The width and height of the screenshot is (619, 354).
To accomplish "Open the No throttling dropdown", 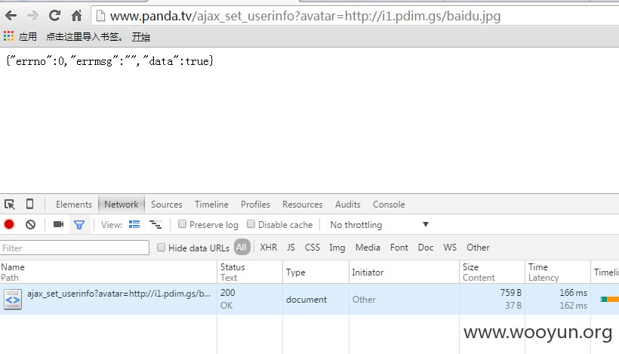I will point(379,225).
